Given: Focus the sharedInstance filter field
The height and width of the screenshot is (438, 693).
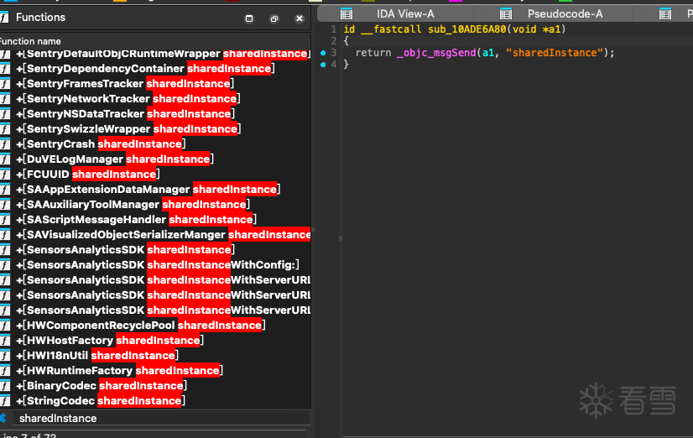Looking at the screenshot, I should [161, 418].
